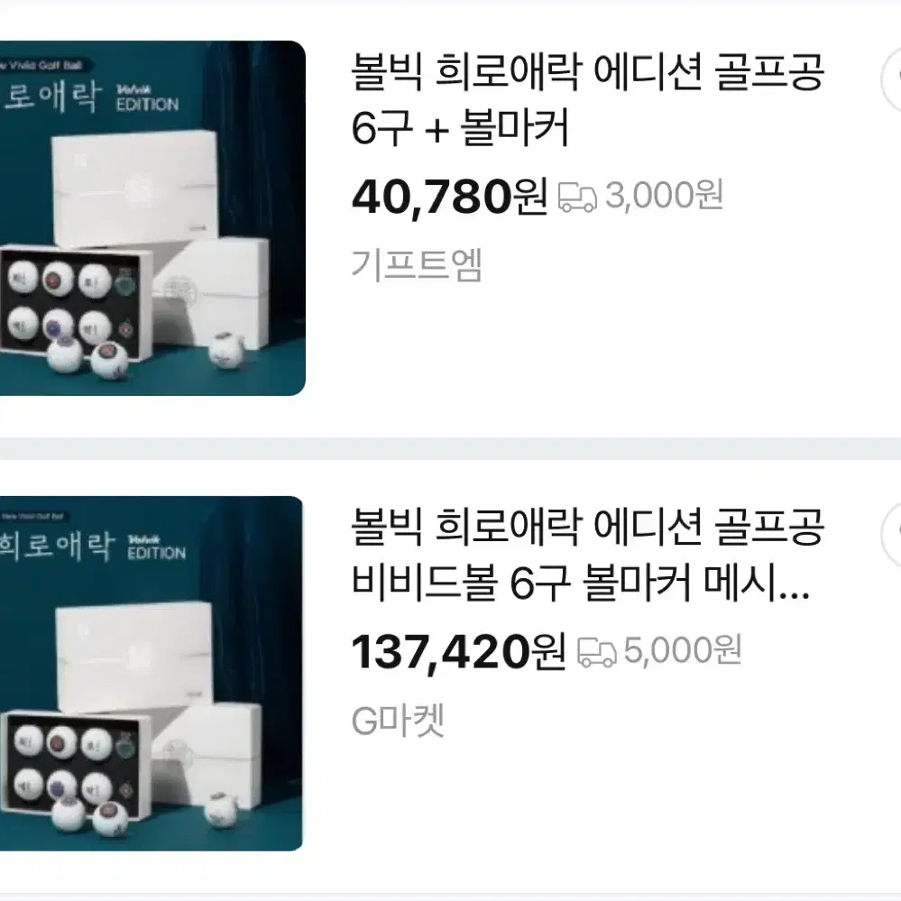Click the 기프트엠 seller name
The width and height of the screenshot is (901, 901).
417,265
